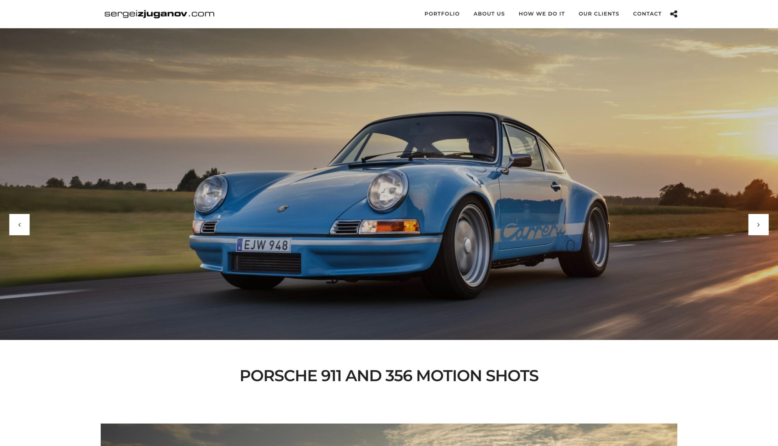The image size is (778, 446).
Task: Open the About Us page
Action: coord(489,14)
